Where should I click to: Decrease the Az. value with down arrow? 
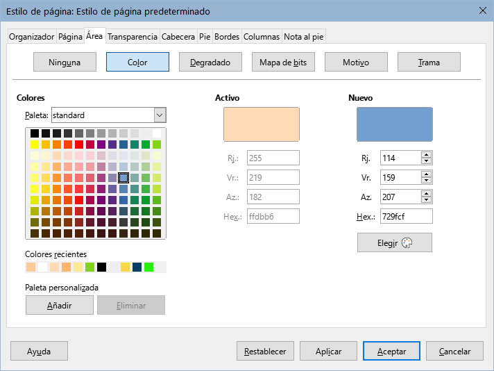click(427, 200)
